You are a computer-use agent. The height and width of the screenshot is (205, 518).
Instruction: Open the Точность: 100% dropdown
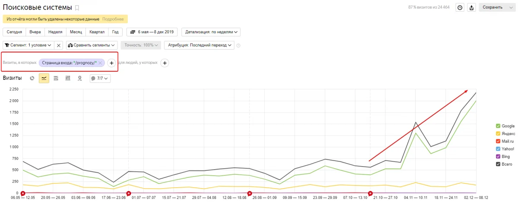tap(141, 45)
